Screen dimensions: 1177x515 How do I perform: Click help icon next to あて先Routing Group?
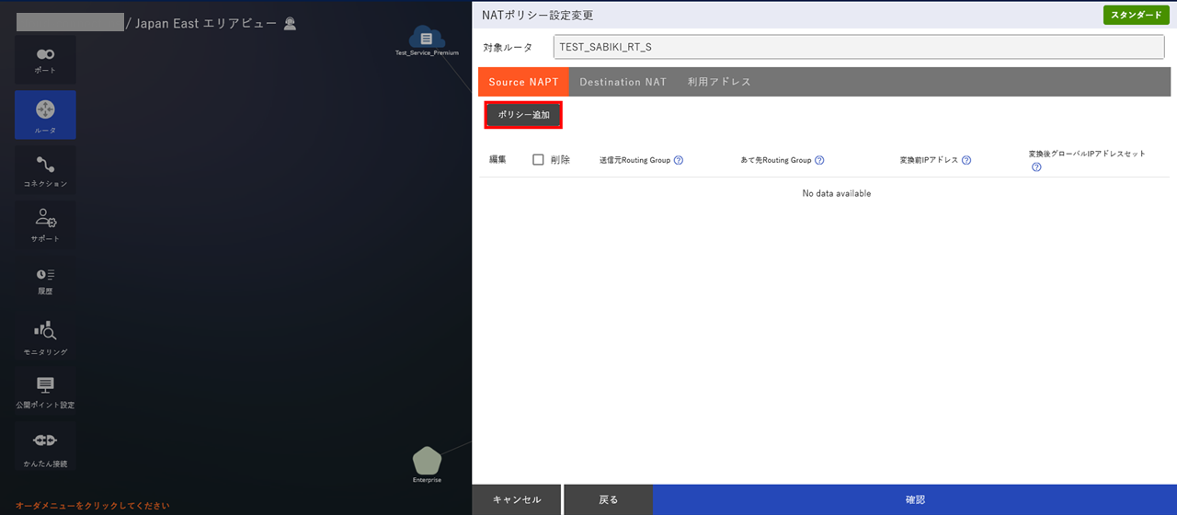coord(819,160)
